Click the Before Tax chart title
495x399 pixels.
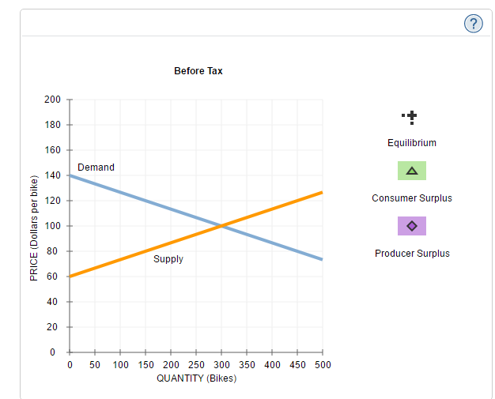[198, 71]
